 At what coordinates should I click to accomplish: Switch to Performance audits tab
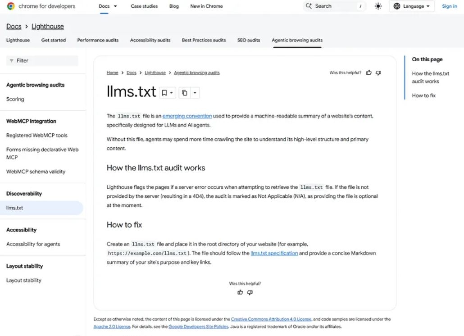coord(98,40)
